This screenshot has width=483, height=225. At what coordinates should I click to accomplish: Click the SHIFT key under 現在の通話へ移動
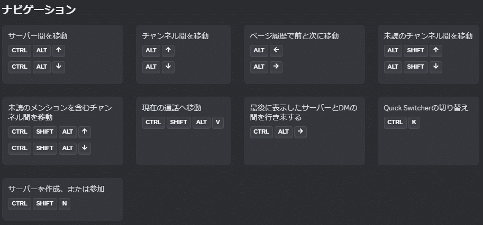click(179, 123)
